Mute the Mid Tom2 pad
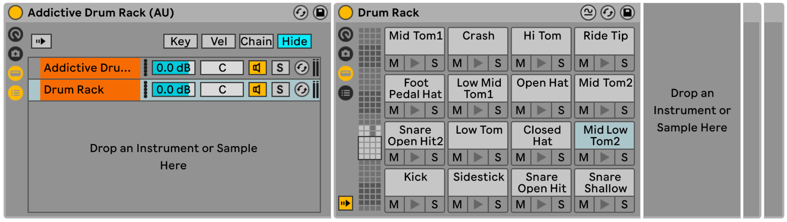The image size is (787, 222). (x=584, y=110)
